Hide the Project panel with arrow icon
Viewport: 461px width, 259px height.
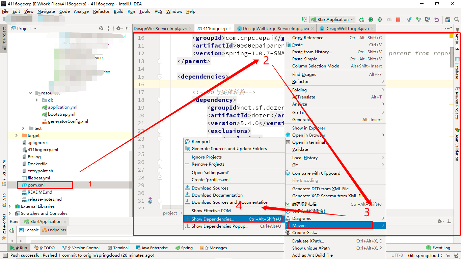pos(128,29)
